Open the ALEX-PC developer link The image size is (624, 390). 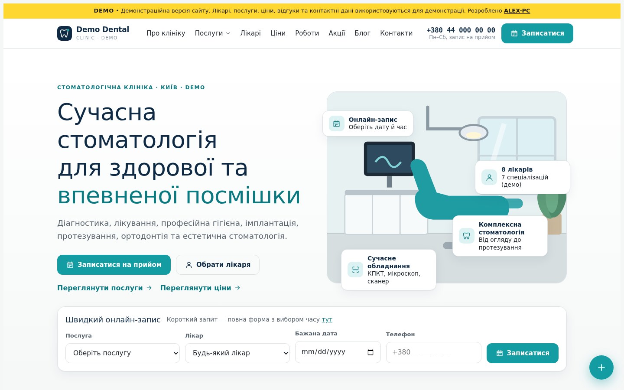[517, 11]
